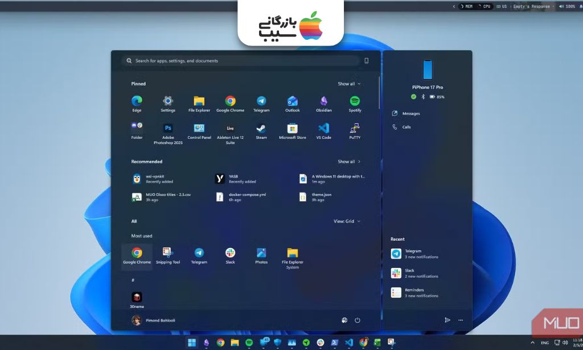Open Telegram under Most used
The width and height of the screenshot is (583, 350).
click(x=199, y=256)
